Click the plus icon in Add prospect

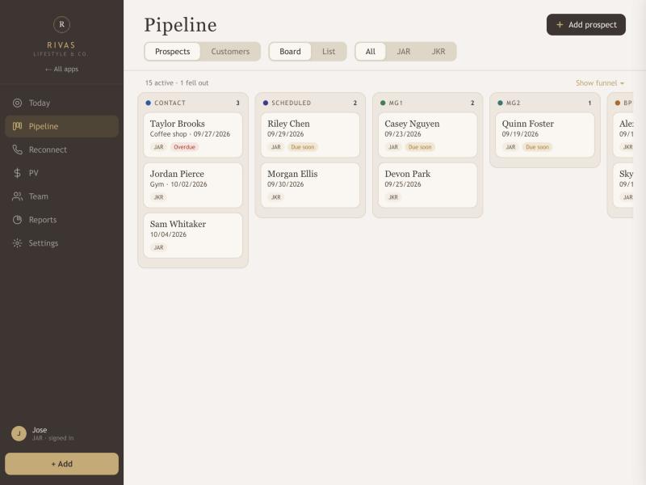click(x=560, y=25)
